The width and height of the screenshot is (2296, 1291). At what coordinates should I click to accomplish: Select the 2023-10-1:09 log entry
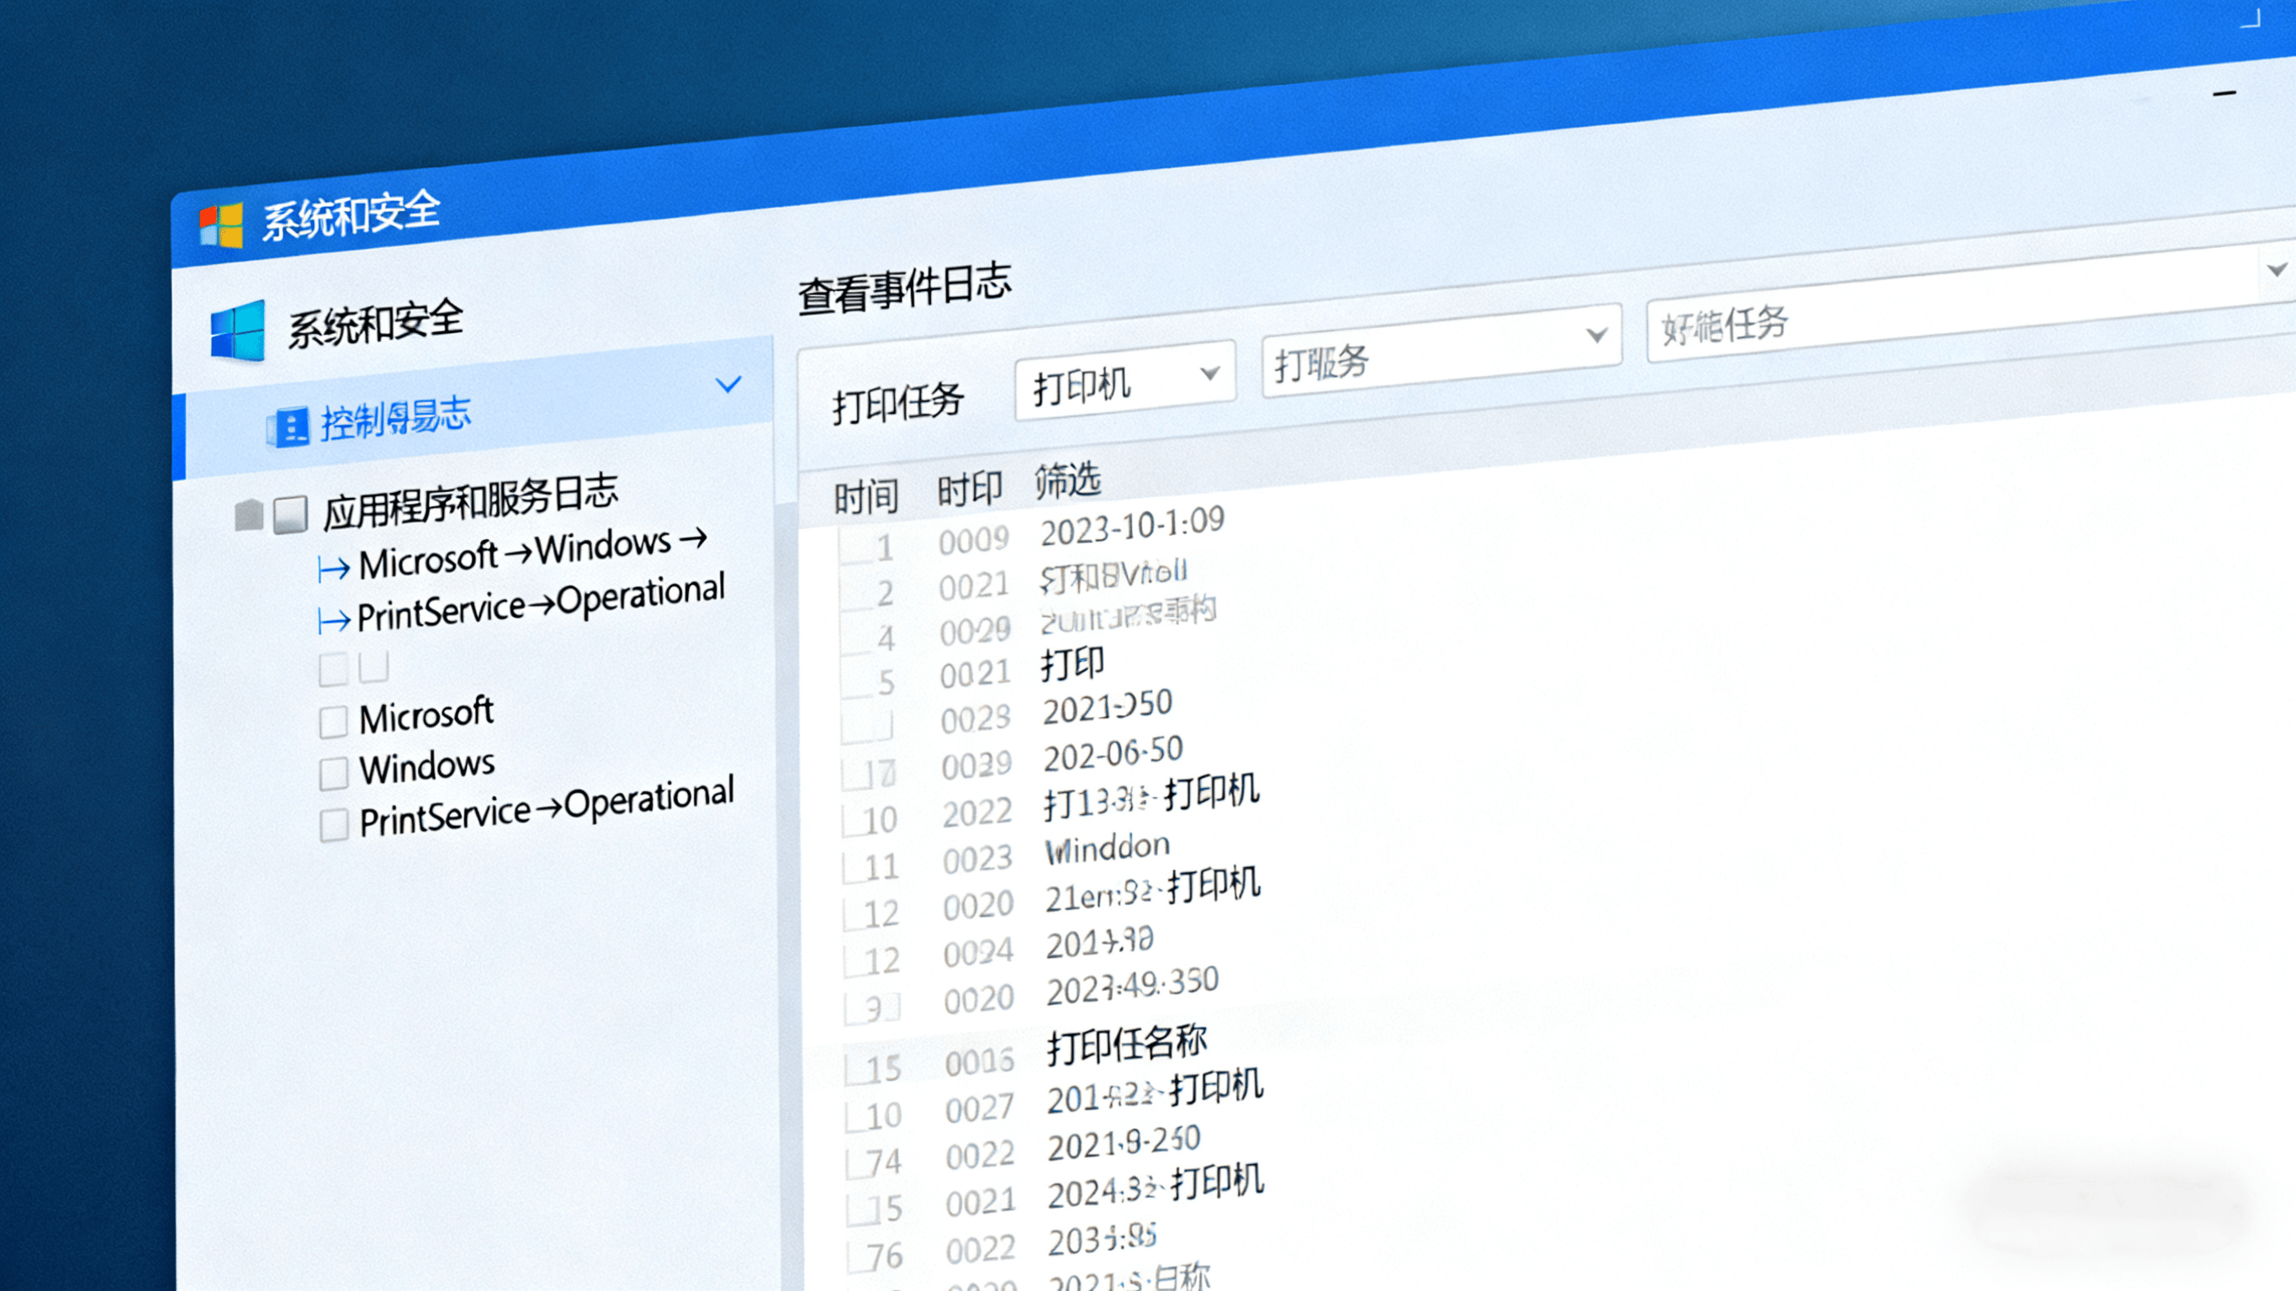pyautogui.click(x=1133, y=526)
